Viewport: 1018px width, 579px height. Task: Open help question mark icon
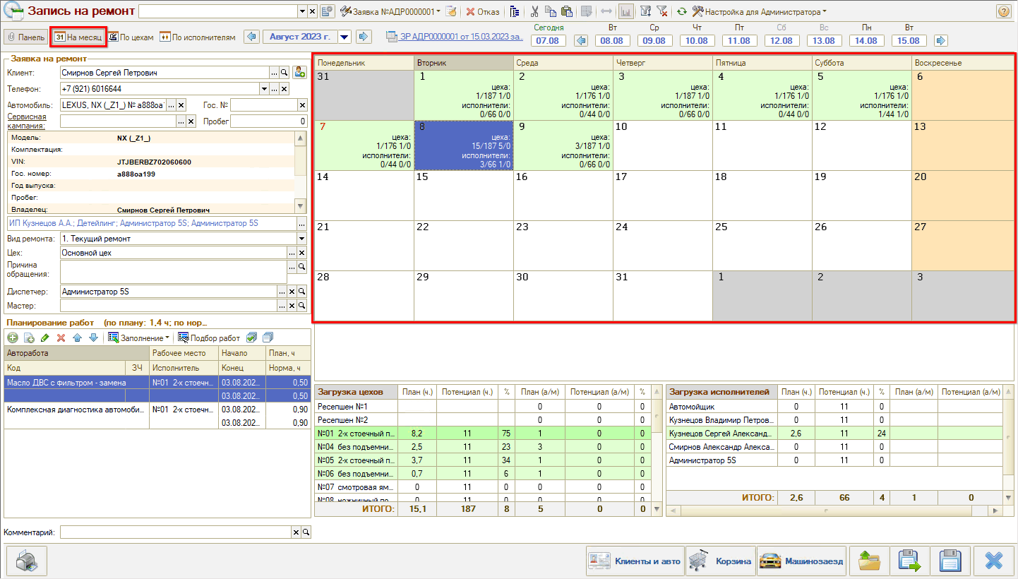1003,11
